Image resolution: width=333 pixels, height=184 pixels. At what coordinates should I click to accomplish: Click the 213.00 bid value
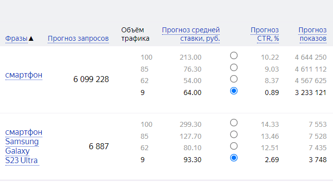tap(190, 57)
